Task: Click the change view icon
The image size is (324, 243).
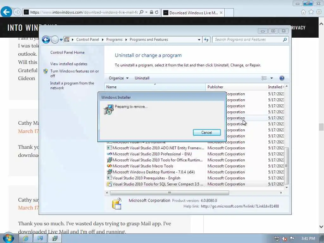Action: coord(264,78)
